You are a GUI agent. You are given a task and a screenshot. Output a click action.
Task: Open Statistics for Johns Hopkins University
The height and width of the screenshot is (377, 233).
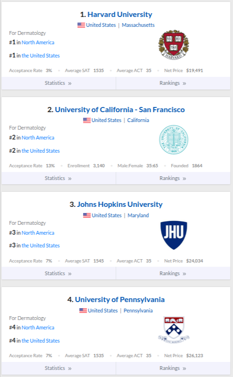(x=59, y=273)
